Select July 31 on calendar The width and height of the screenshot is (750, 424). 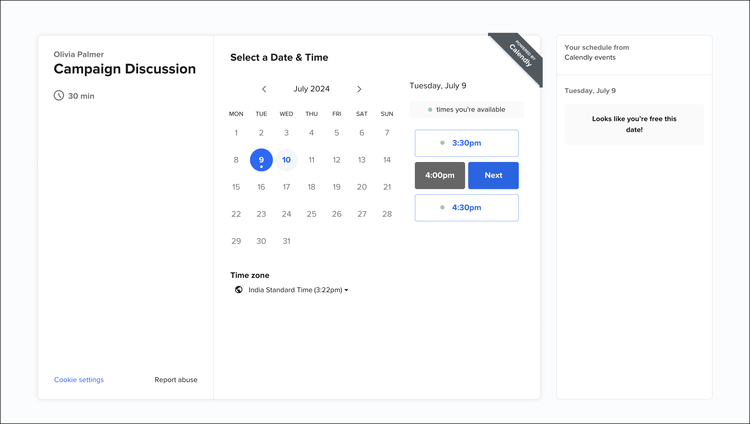pyautogui.click(x=286, y=241)
